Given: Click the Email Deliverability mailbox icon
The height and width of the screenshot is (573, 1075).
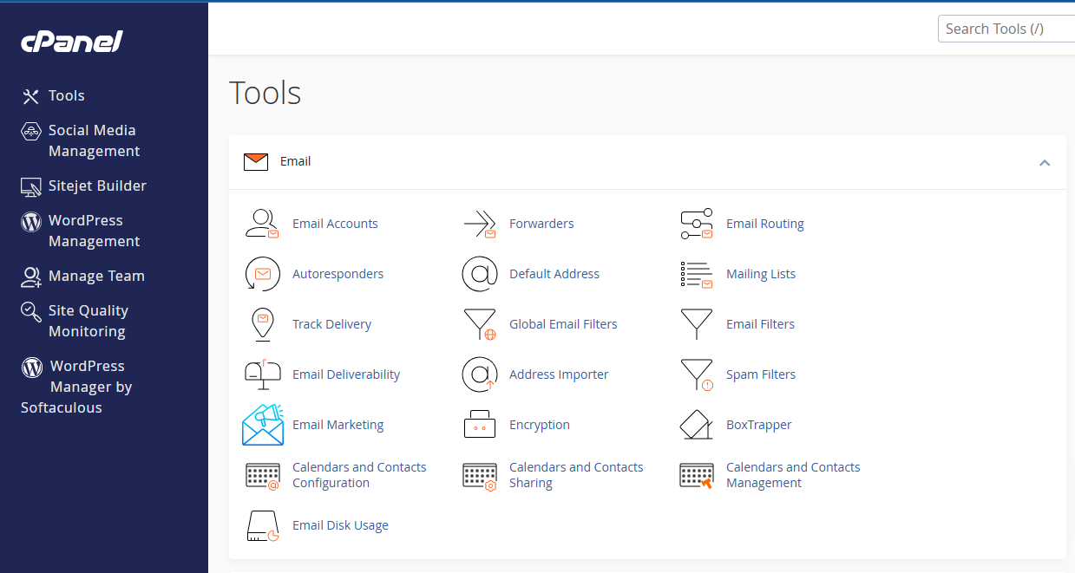Looking at the screenshot, I should (x=262, y=374).
